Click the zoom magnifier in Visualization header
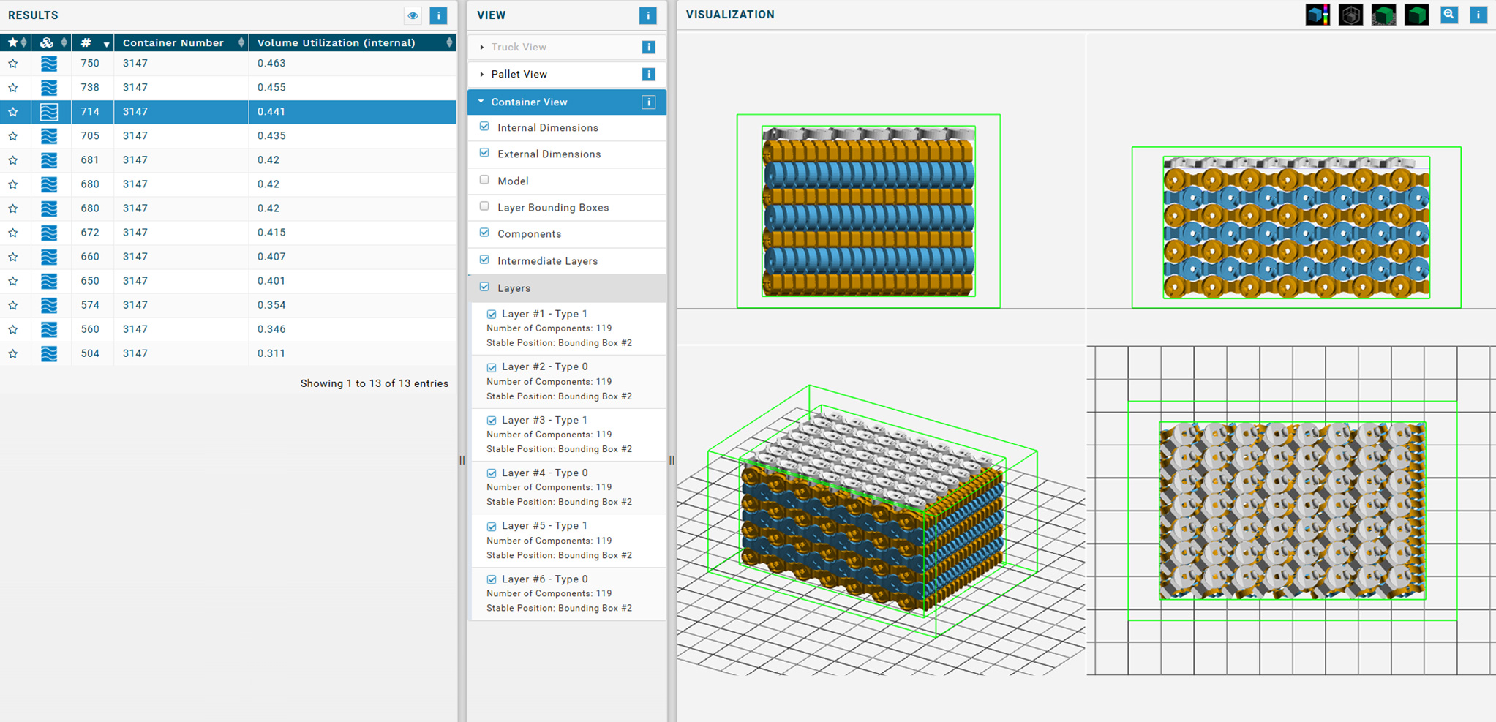Screen dimensions: 1496x722 [x=1449, y=15]
